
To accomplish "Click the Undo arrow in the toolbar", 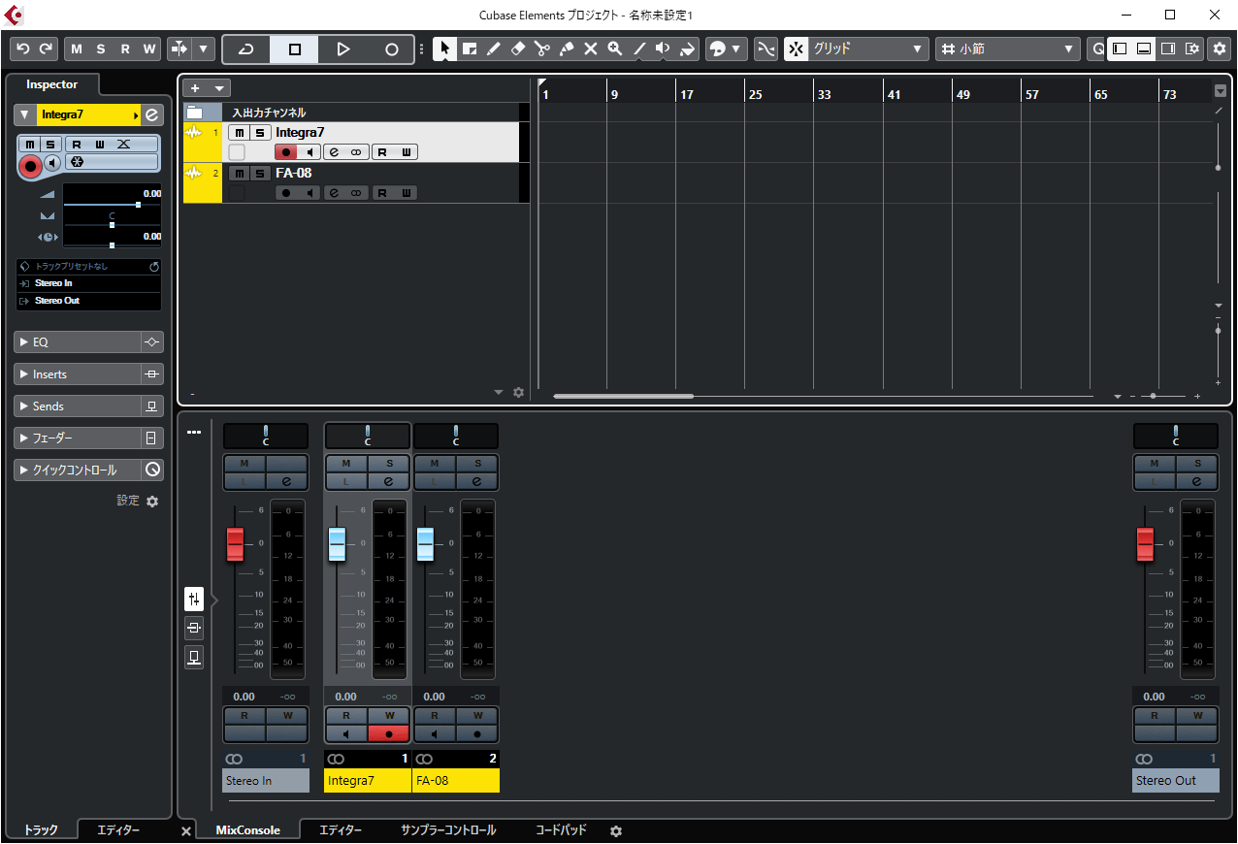I will 22,49.
